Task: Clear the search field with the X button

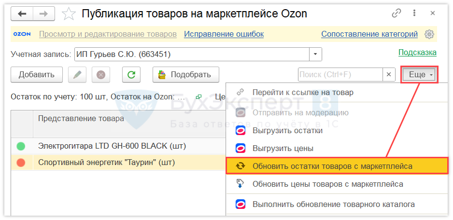Action: tap(389, 75)
